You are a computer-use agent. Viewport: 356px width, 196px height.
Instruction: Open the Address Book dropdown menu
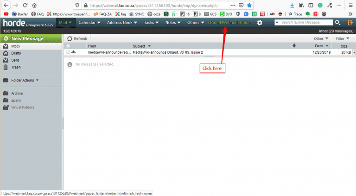(x=122, y=22)
